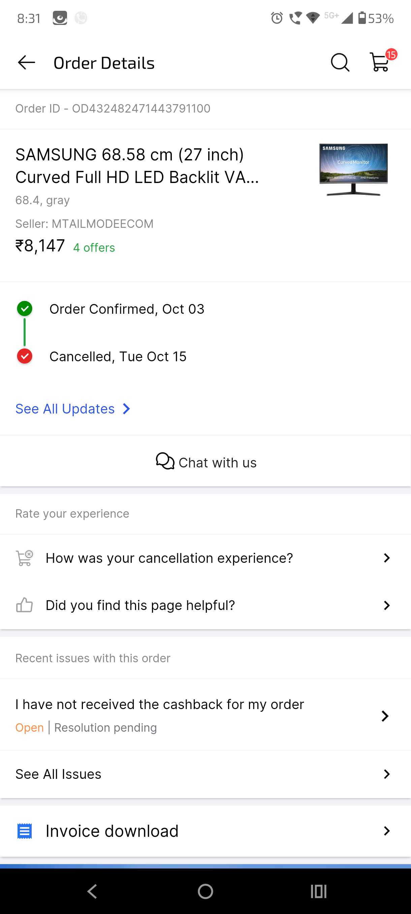Tap the thumbs-up icon
The height and width of the screenshot is (914, 411).
(x=25, y=605)
